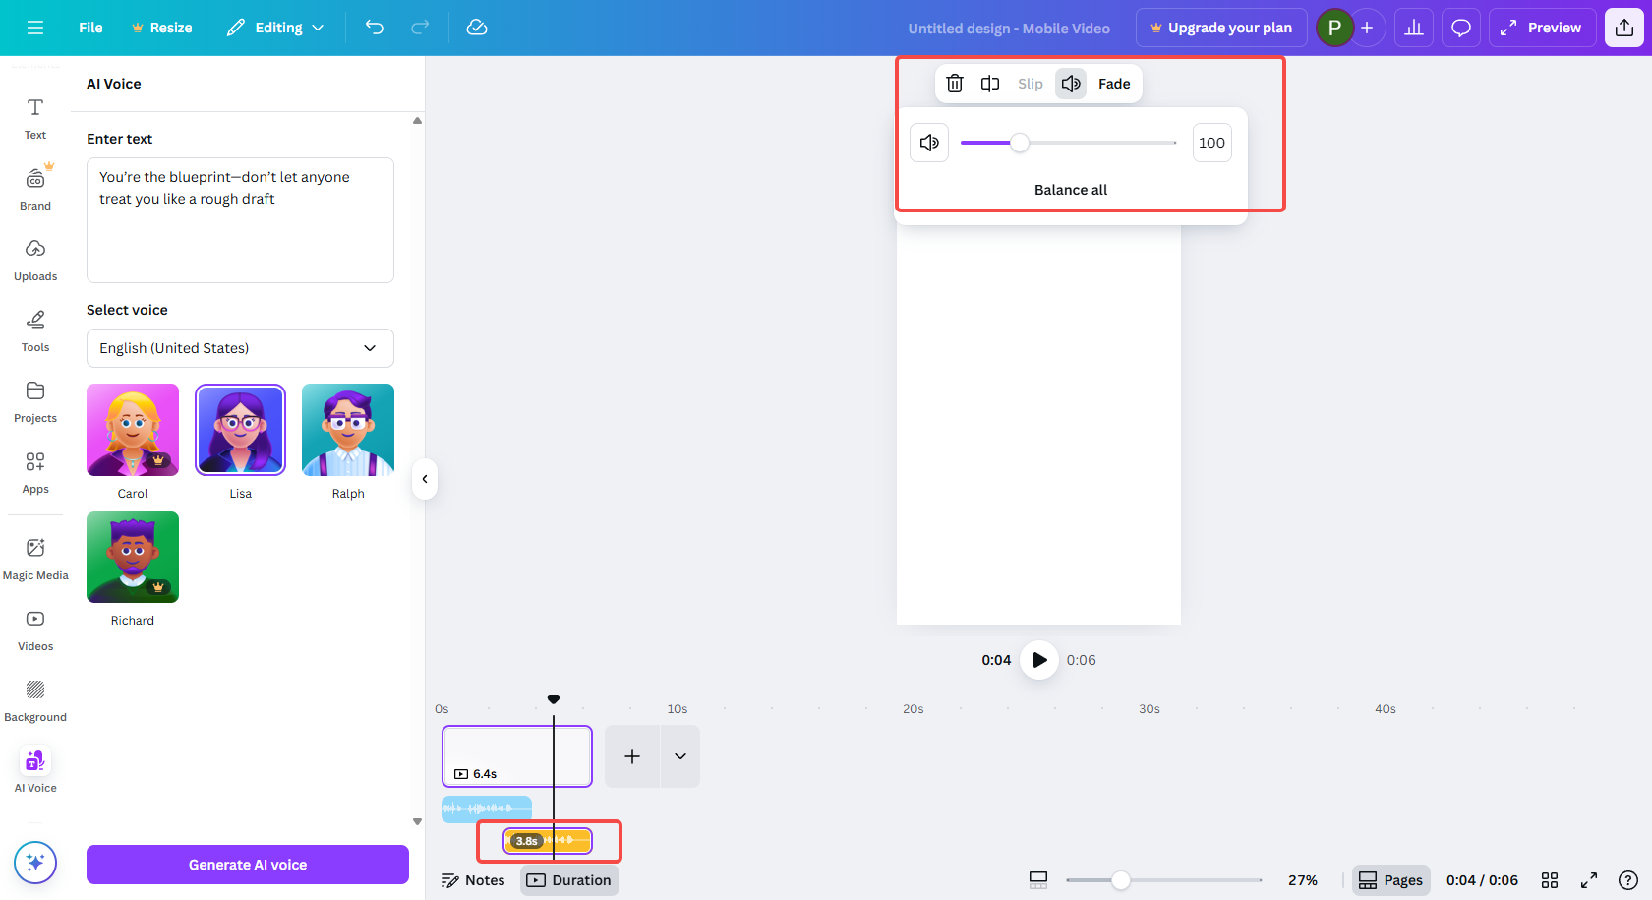
Task: Collapse the AI Voice side panel
Action: (x=425, y=479)
